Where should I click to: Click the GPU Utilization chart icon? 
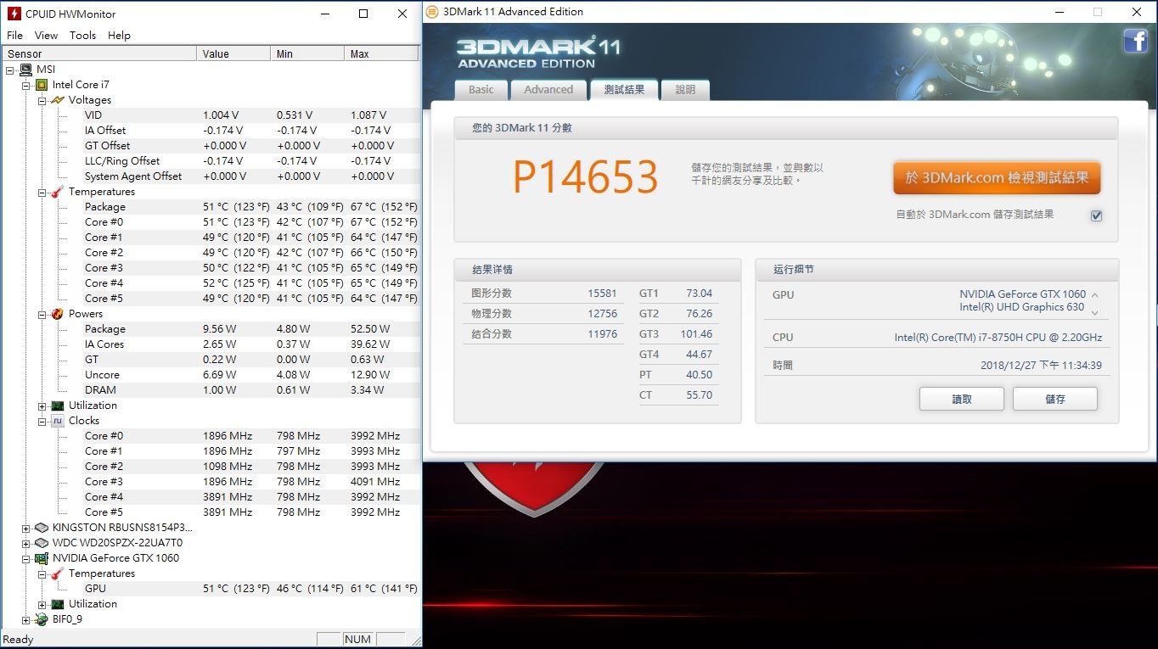tap(57, 604)
